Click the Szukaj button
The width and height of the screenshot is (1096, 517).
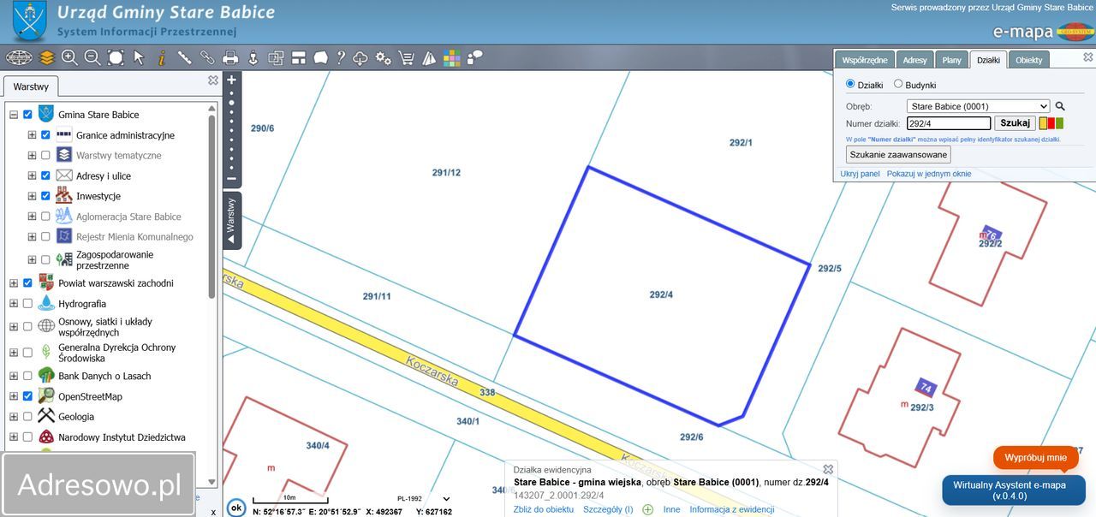tap(1015, 123)
